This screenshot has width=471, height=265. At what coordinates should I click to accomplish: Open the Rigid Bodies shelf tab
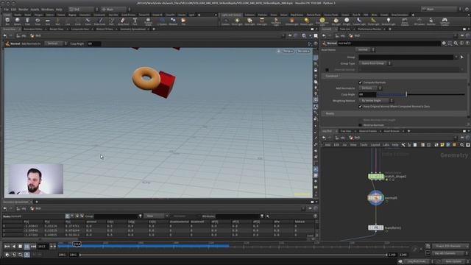(x=297, y=15)
